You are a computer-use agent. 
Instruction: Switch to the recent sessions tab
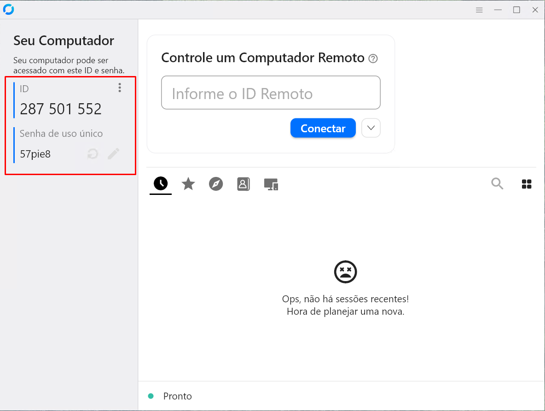point(161,183)
